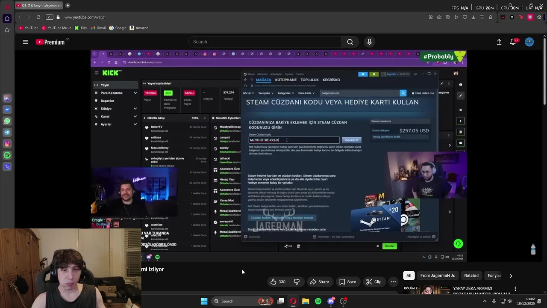The height and width of the screenshot is (308, 547).
Task: Click Windows taskbar Search box
Action: coord(243,301)
